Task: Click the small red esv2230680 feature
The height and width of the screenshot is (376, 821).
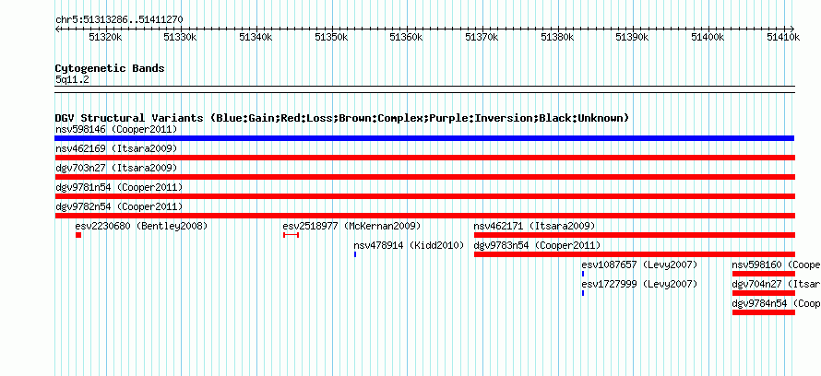Action: coord(78,235)
